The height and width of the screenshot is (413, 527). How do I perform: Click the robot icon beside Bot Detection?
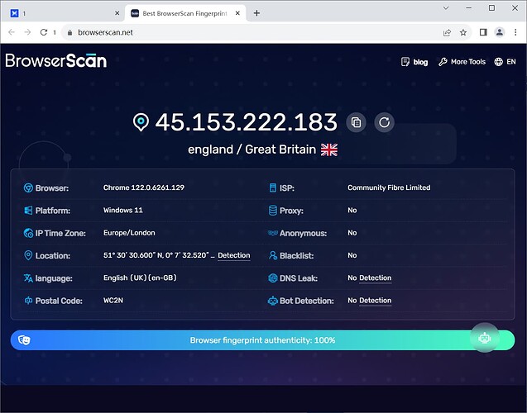coord(272,301)
